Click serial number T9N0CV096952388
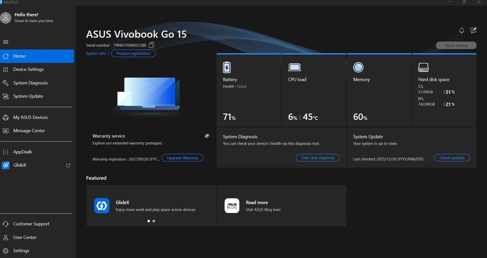Viewport: 487px width, 258px height. coord(130,45)
